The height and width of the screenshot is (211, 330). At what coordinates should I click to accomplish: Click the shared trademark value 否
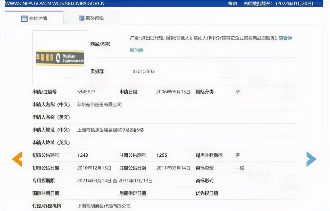pyautogui.click(x=237, y=155)
